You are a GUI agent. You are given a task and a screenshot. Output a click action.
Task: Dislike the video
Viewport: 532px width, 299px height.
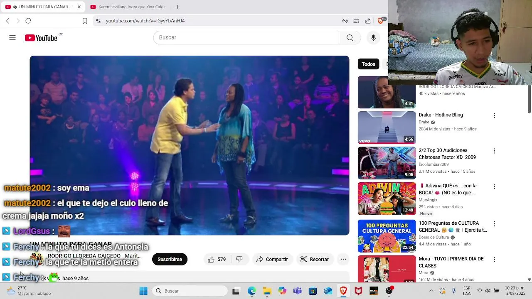[239, 259]
